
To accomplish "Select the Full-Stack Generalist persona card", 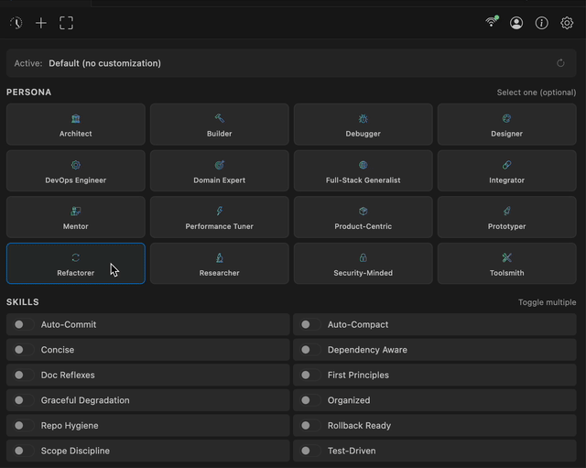I will (363, 171).
